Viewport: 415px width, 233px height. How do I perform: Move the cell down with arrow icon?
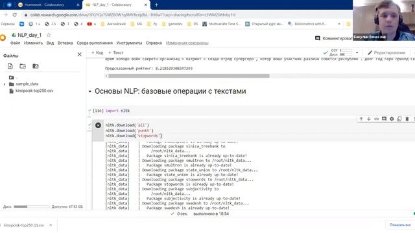[369, 119]
